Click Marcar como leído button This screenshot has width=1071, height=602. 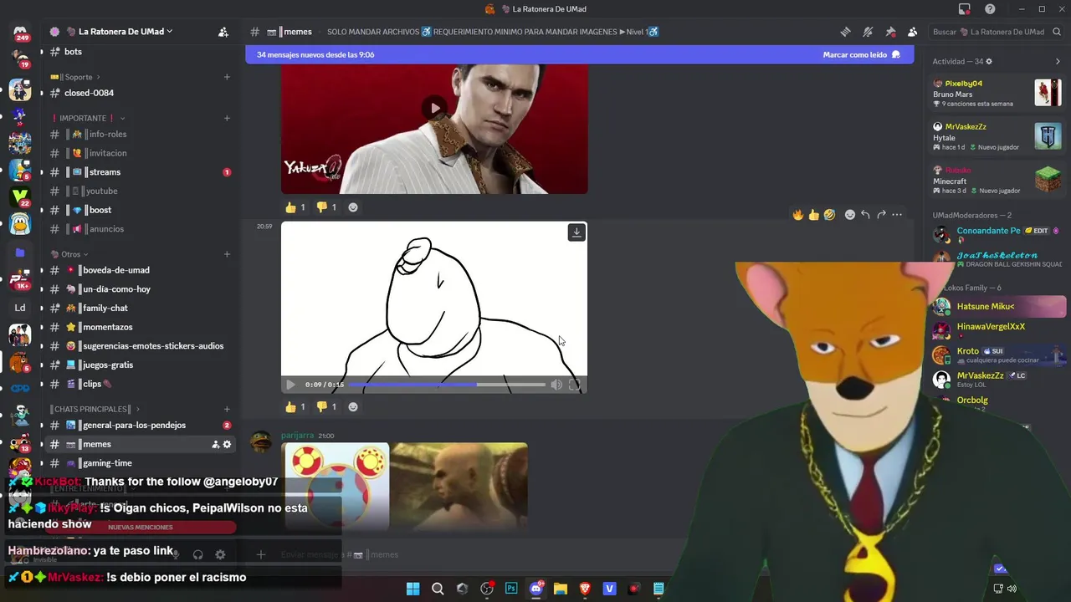pyautogui.click(x=861, y=54)
